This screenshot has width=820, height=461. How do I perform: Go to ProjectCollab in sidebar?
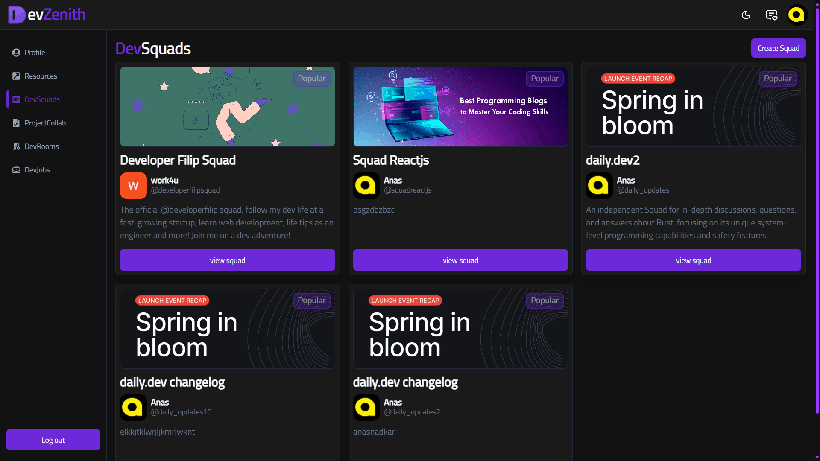pos(45,123)
